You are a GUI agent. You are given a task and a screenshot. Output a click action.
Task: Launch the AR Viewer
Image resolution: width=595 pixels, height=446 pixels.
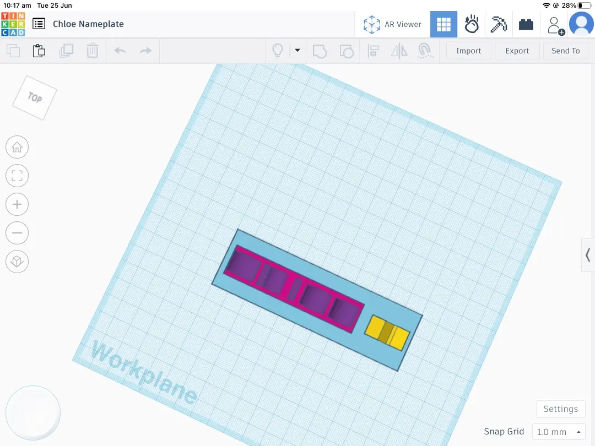click(392, 24)
